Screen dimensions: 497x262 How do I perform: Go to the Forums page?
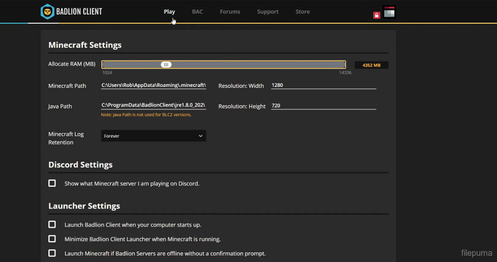230,11
